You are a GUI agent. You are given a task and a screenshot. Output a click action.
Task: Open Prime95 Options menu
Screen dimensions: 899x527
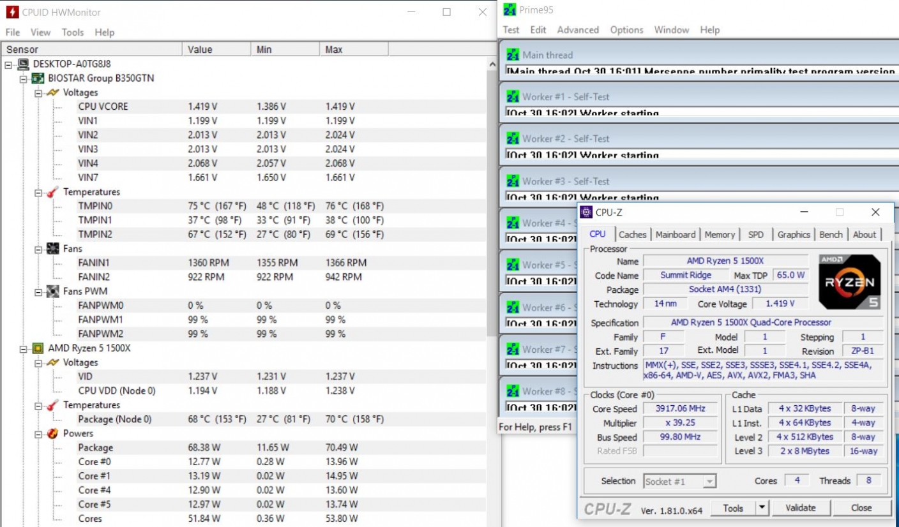pos(626,29)
